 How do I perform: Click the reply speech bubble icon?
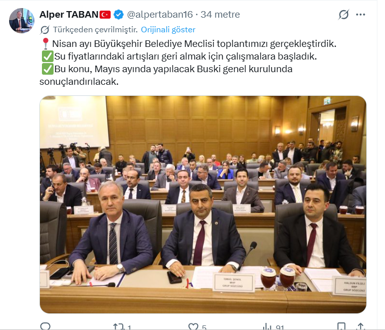pos(45,326)
